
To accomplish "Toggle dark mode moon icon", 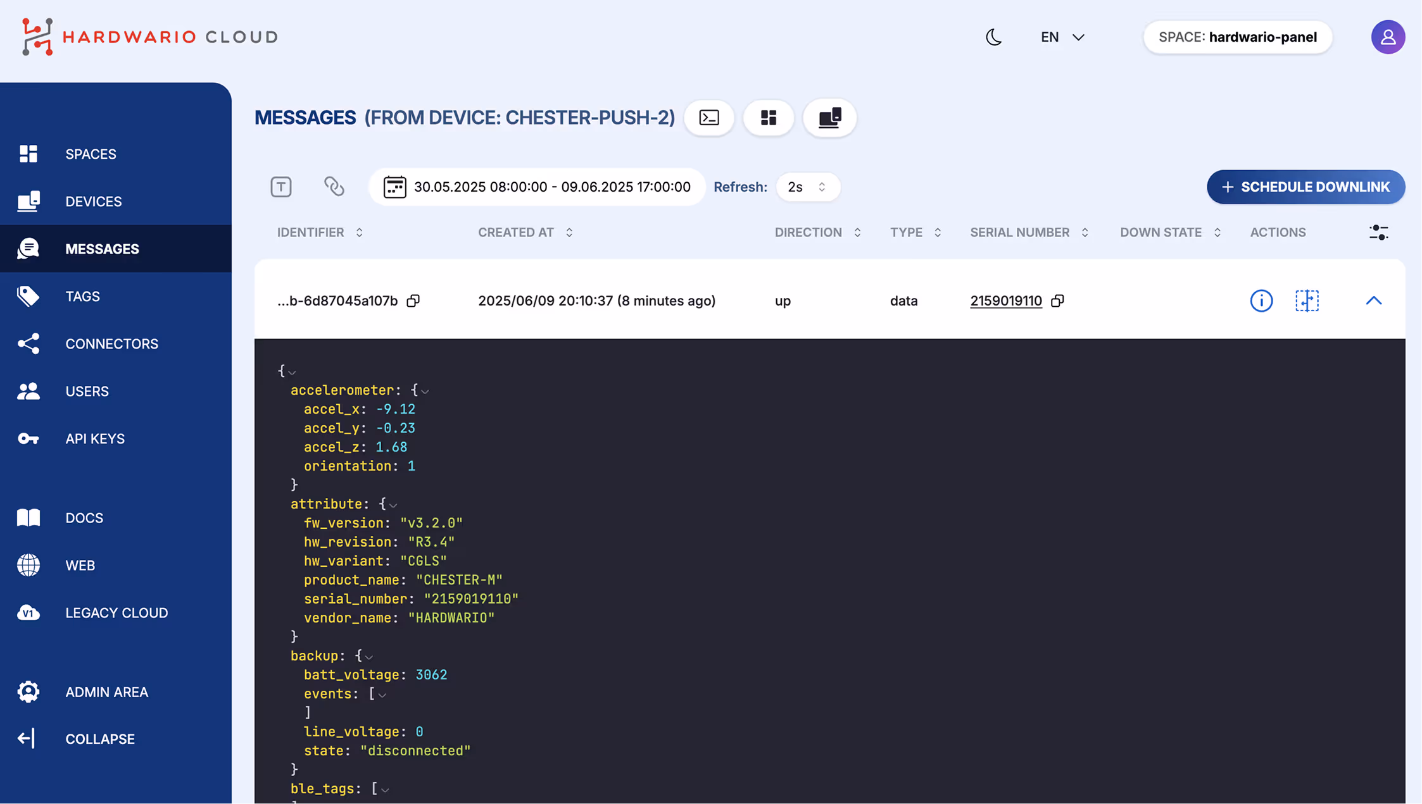I will click(993, 37).
